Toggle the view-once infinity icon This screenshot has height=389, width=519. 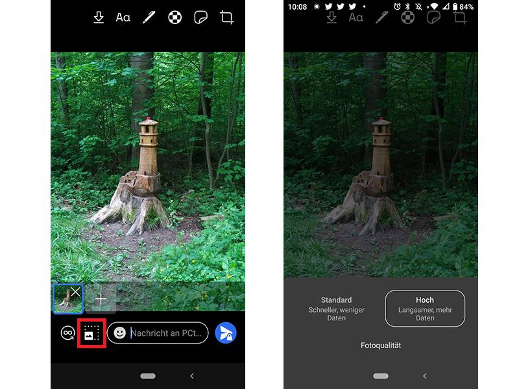point(67,333)
